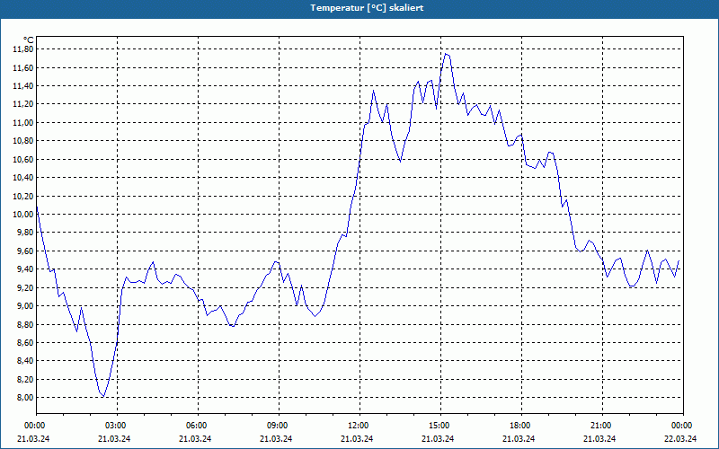Click the 18:00 time label
This screenshot has height=449, width=719.
[520, 426]
